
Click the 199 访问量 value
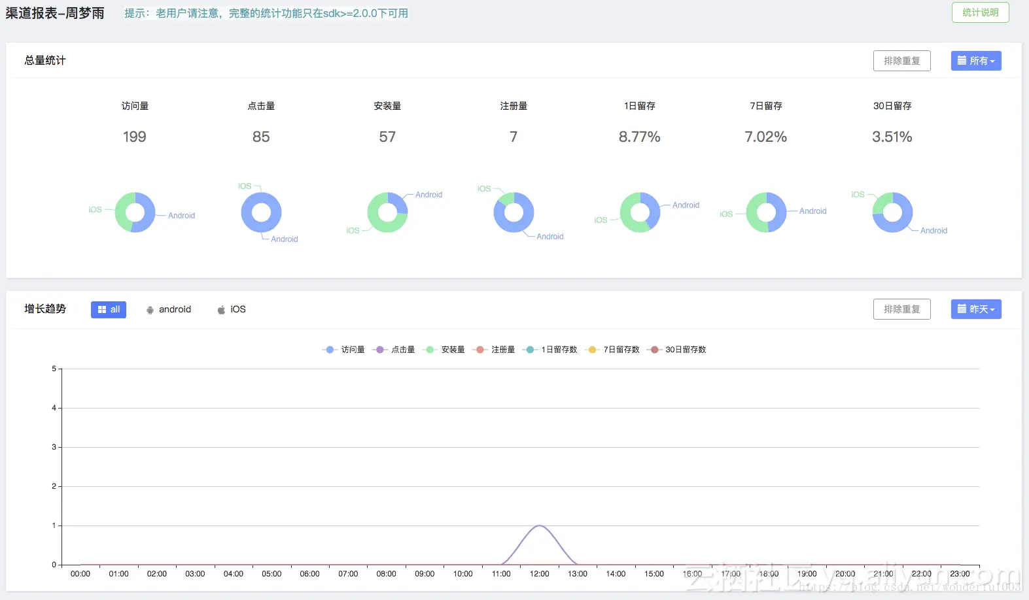click(x=135, y=137)
